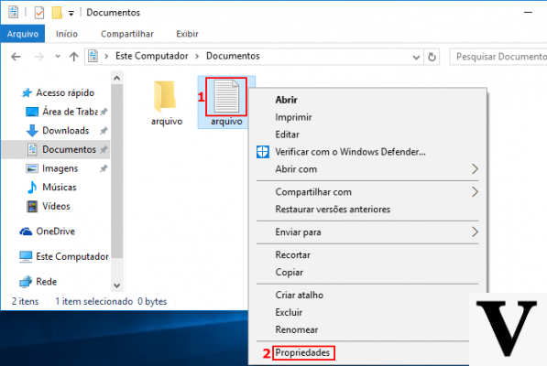Select Acesso rápido in navigation pane
The width and height of the screenshot is (547, 366).
(x=65, y=93)
